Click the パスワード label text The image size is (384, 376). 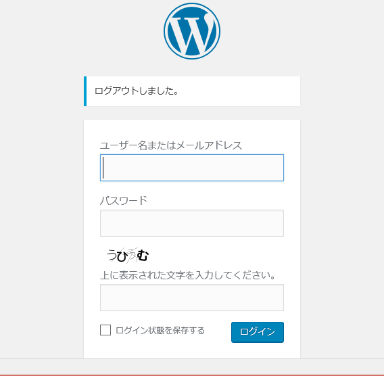124,201
